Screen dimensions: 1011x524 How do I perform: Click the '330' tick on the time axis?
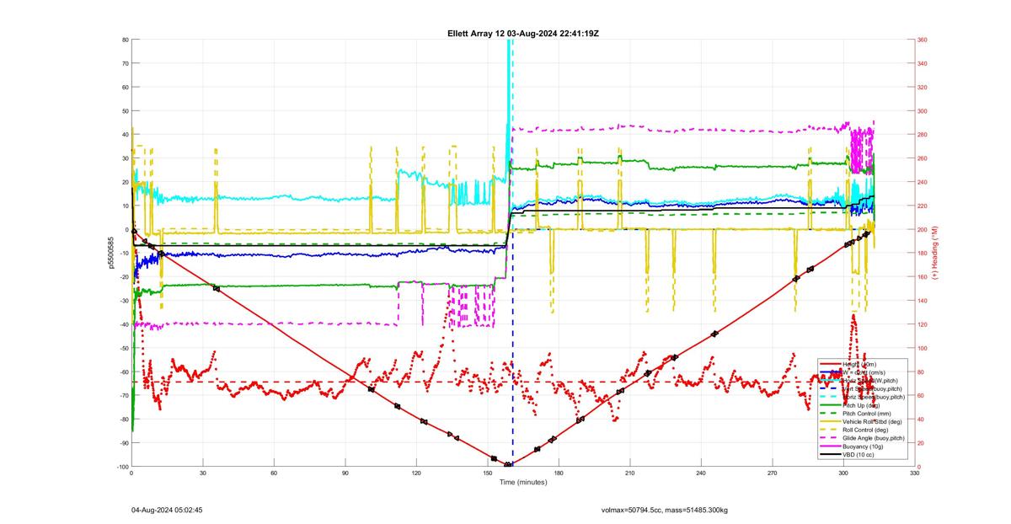915,474
